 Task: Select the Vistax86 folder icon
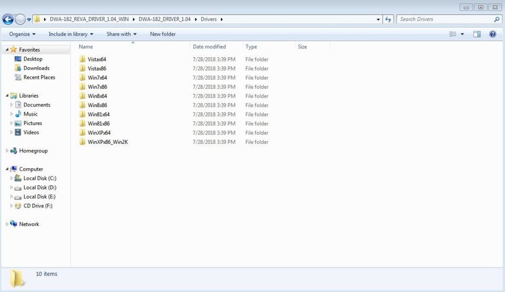[83, 68]
